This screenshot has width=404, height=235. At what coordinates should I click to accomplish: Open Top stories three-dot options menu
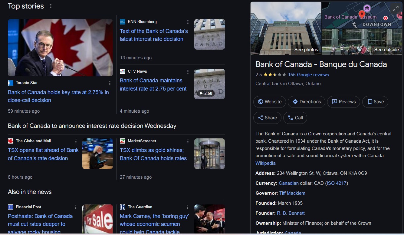point(51,6)
